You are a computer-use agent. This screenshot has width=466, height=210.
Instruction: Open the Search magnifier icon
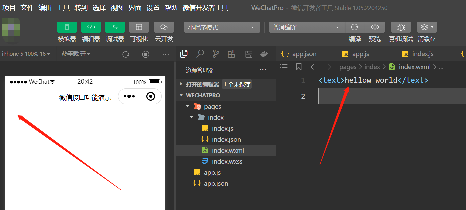point(200,54)
